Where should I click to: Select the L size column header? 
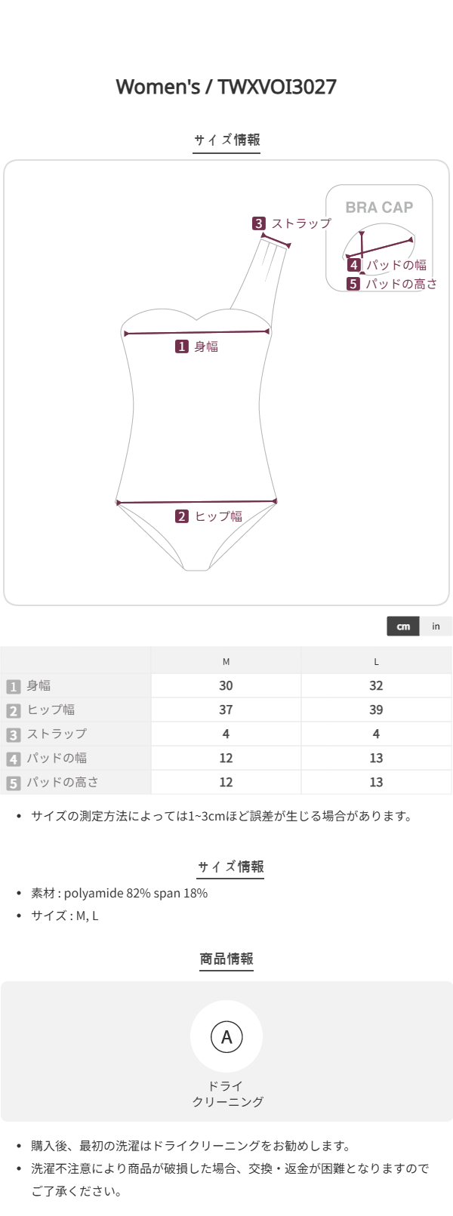pyautogui.click(x=376, y=662)
